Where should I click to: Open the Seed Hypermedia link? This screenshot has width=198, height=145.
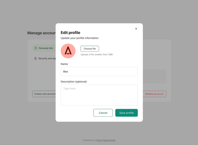(106, 140)
